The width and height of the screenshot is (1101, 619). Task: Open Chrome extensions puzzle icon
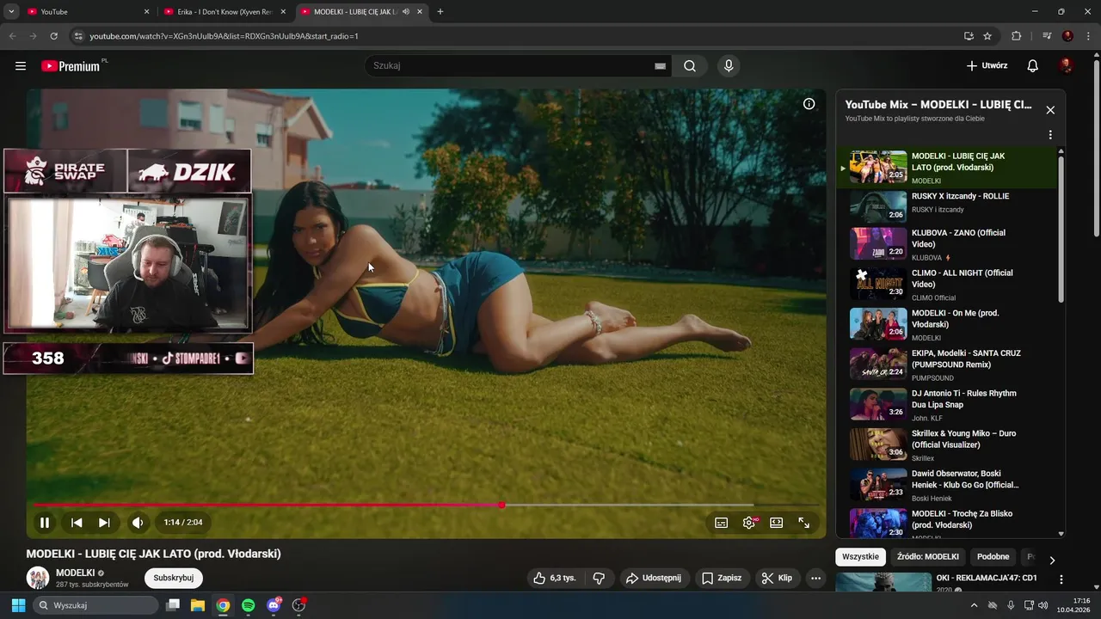pyautogui.click(x=1016, y=36)
